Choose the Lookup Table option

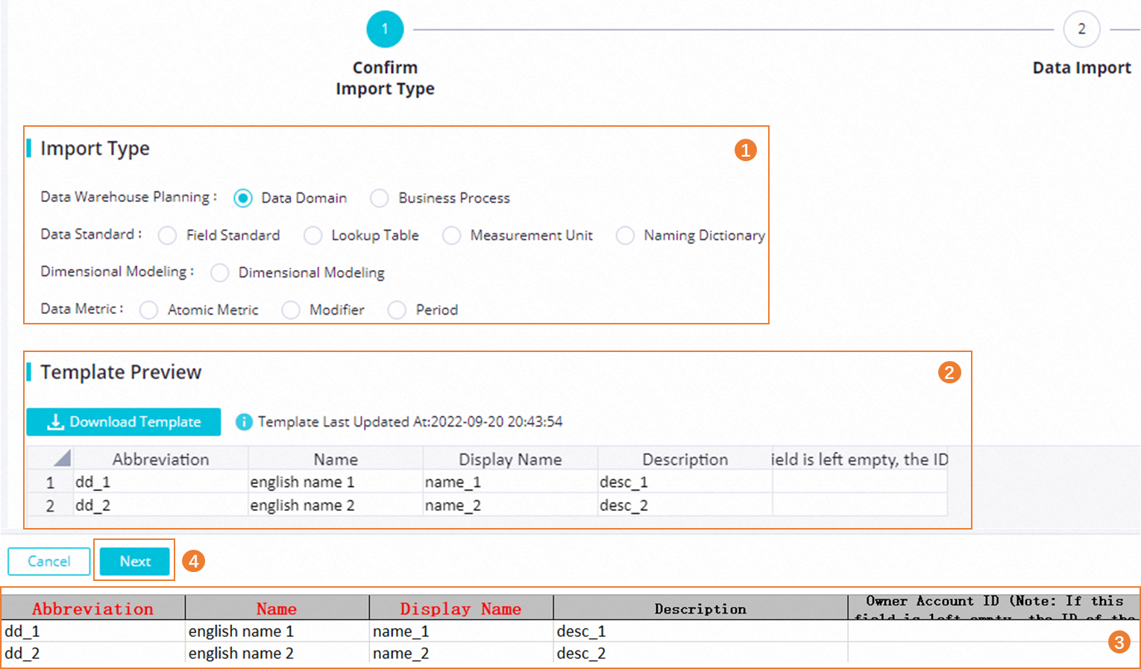[313, 235]
